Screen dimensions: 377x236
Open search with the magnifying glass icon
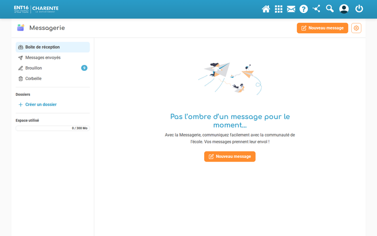[x=330, y=9]
